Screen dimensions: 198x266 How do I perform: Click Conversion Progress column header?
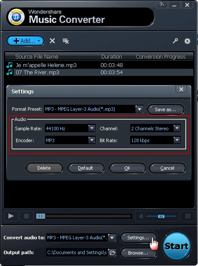coord(160,57)
